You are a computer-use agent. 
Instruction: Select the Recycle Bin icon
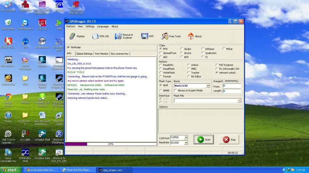[8, 25]
